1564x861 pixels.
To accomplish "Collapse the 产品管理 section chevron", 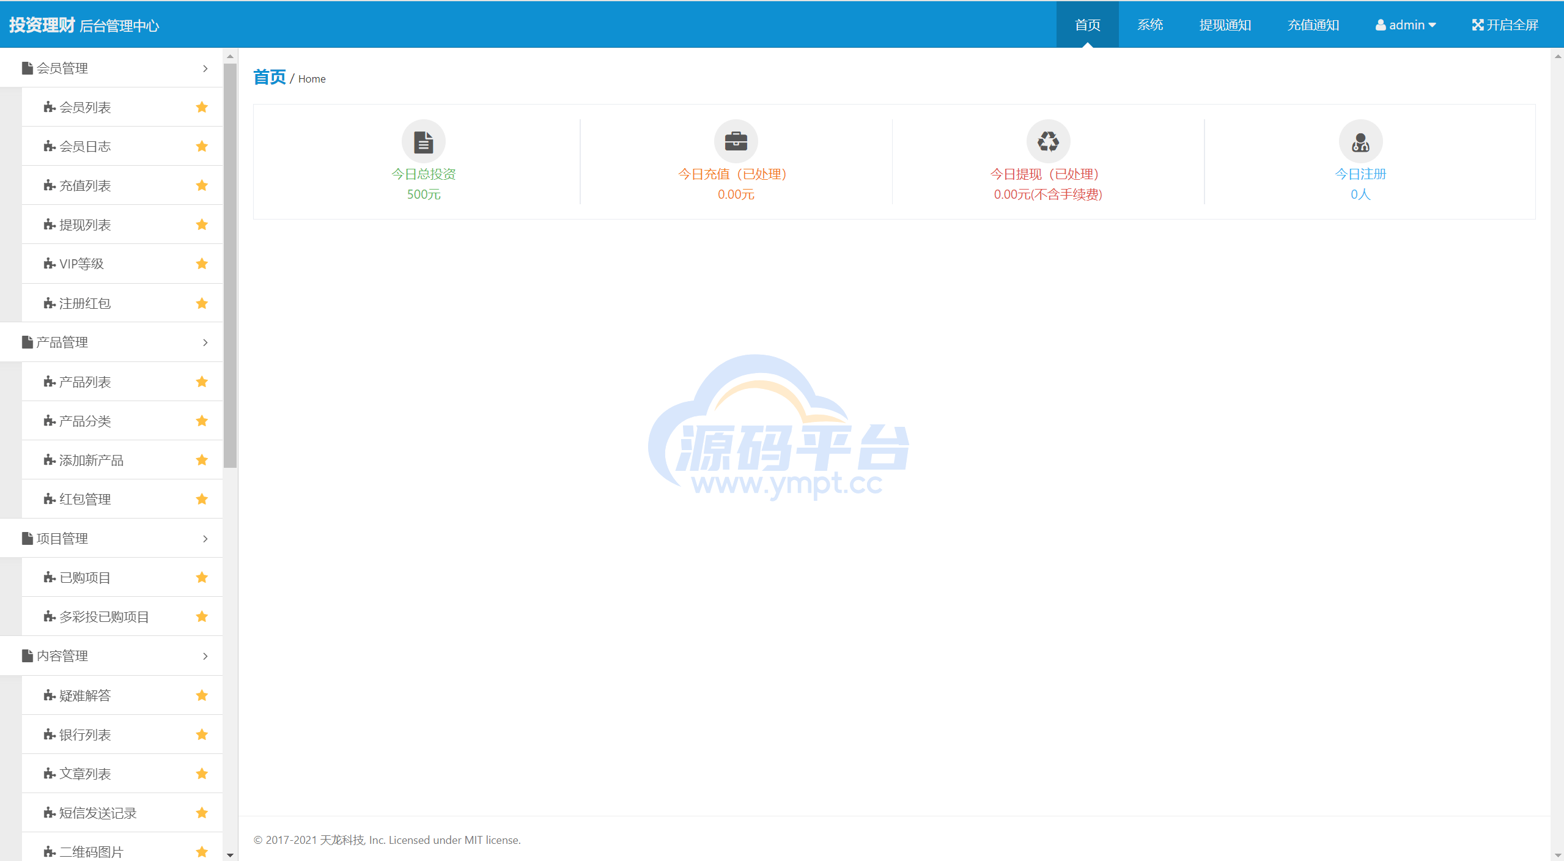I will 205,342.
